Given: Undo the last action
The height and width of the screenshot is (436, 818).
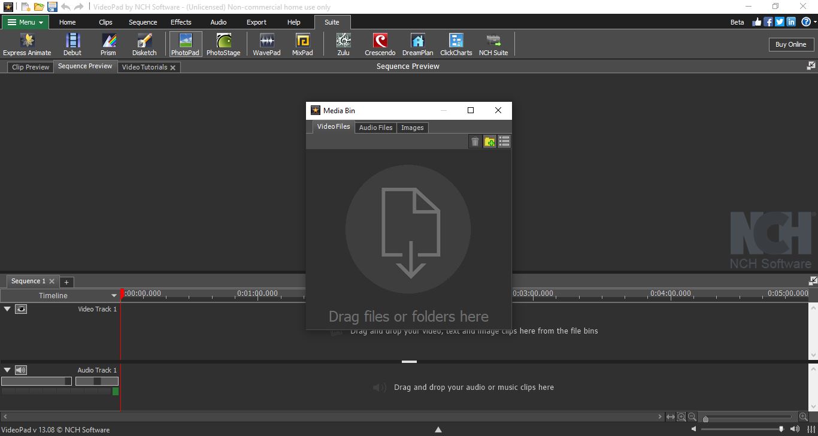Looking at the screenshot, I should [66, 7].
